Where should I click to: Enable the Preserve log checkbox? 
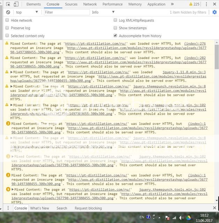[x=7, y=28]
